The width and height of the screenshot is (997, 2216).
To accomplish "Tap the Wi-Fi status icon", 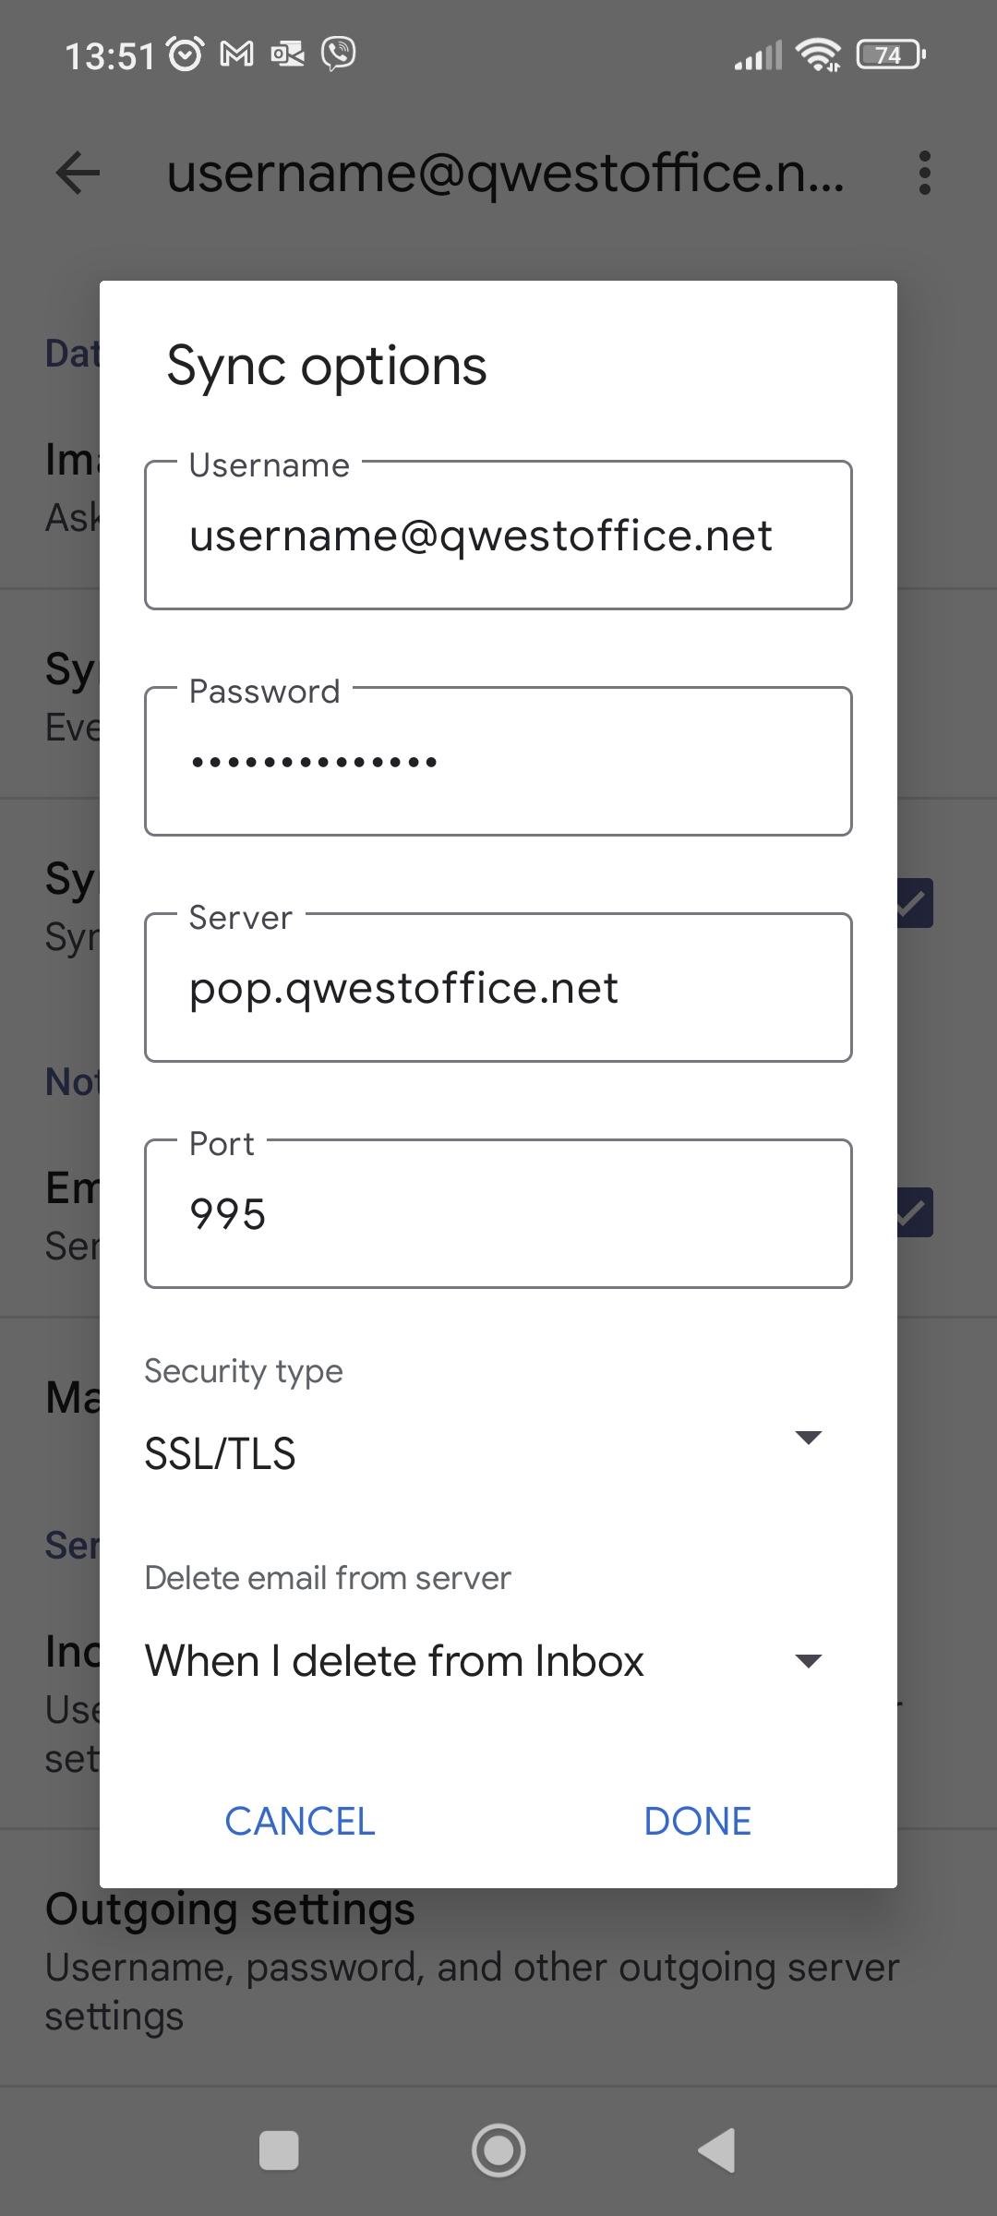I will 819,55.
